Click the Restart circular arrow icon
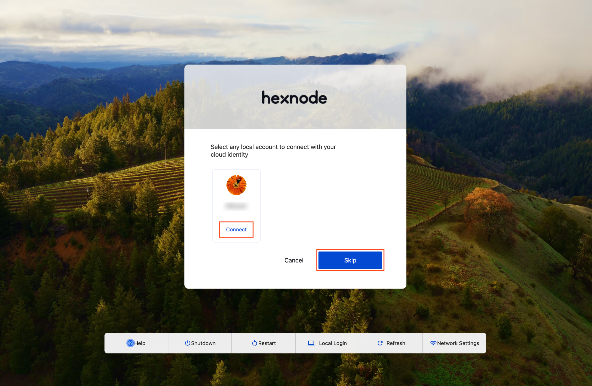Viewport: 592px width, 386px height. click(x=255, y=343)
